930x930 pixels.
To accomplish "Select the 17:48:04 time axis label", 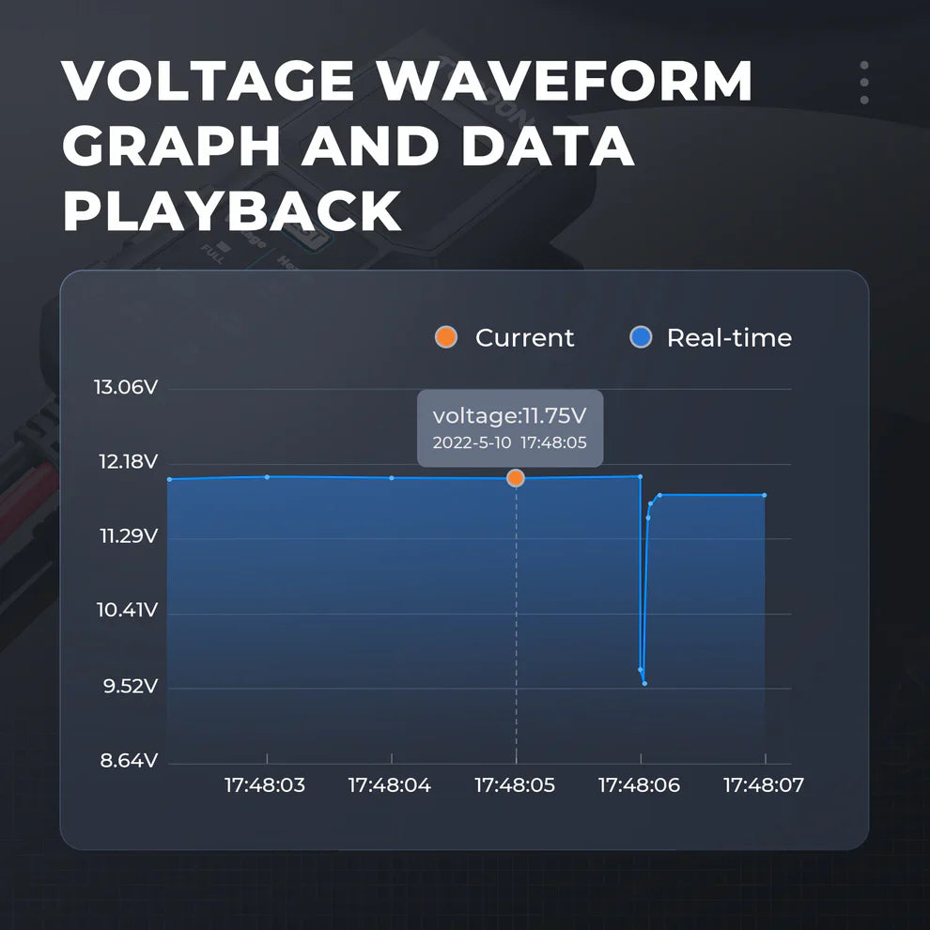I will pos(390,785).
